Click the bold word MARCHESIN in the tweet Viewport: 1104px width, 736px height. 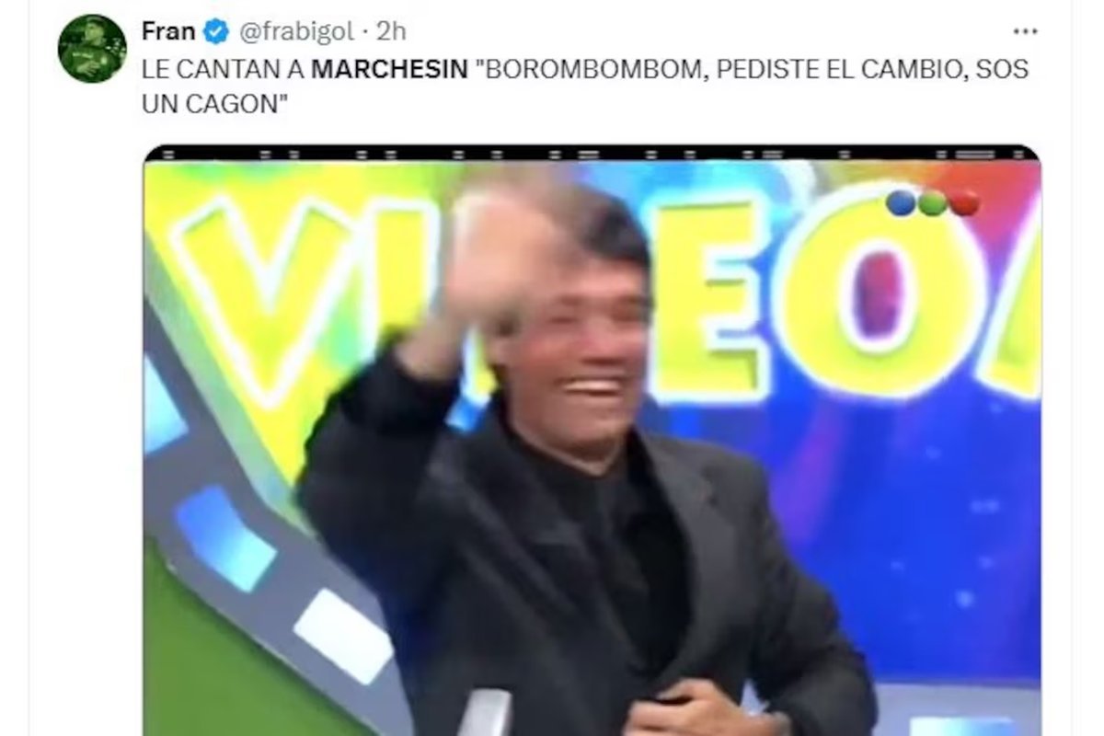point(389,69)
